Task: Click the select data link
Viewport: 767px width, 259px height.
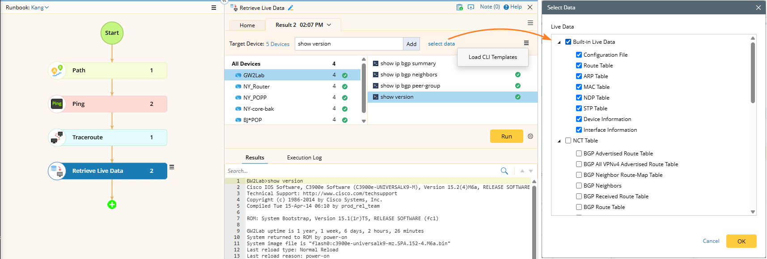Action: 441,44
